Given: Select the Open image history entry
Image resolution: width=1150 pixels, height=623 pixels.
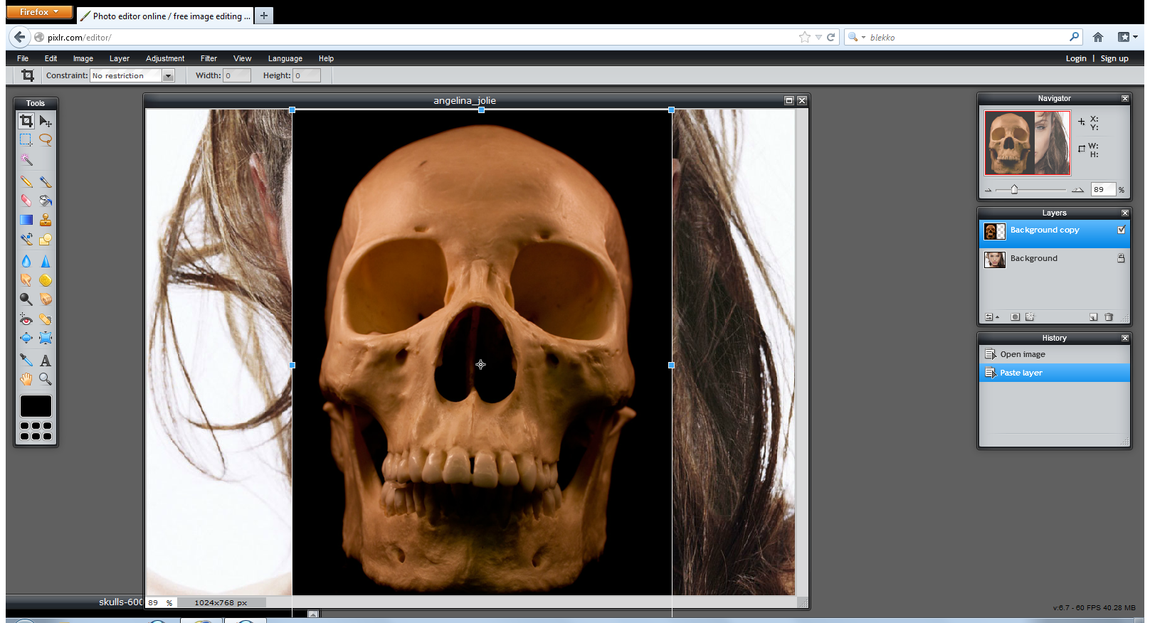Looking at the screenshot, I should 1055,354.
